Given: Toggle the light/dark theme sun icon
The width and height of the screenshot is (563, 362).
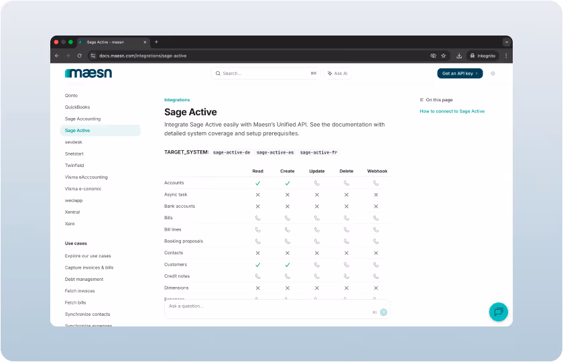Looking at the screenshot, I should 493,73.
